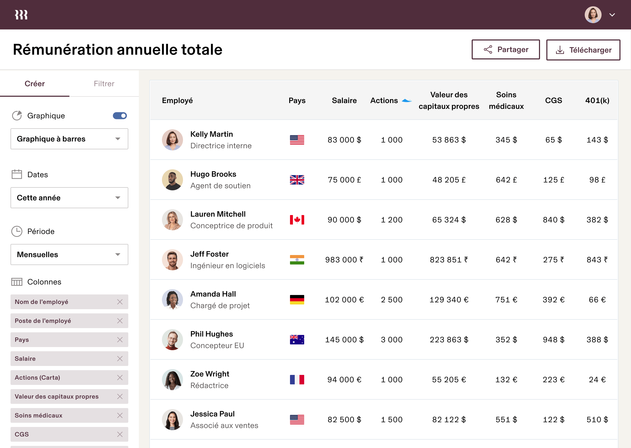Click the table icon beside Colonnes
The image size is (631, 448).
17,282
